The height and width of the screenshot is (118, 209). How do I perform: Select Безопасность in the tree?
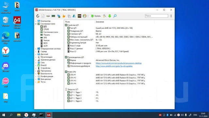tap(46, 73)
